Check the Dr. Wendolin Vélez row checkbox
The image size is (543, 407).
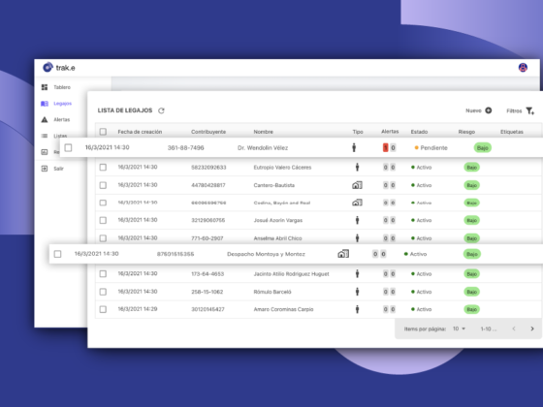[68, 147]
